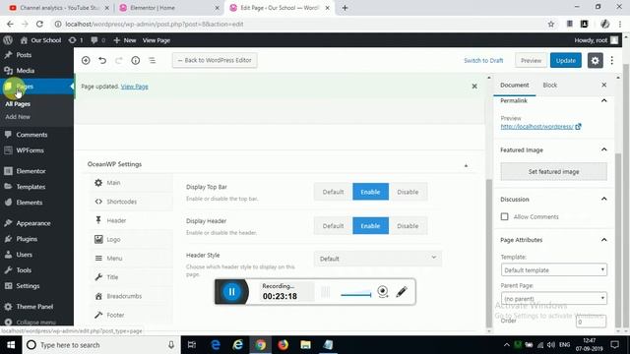
Task: Click View Page link in notice
Action: [x=134, y=87]
